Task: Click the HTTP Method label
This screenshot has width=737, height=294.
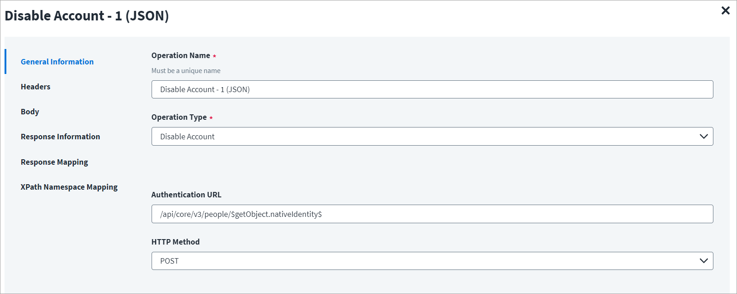Action: pyautogui.click(x=176, y=242)
